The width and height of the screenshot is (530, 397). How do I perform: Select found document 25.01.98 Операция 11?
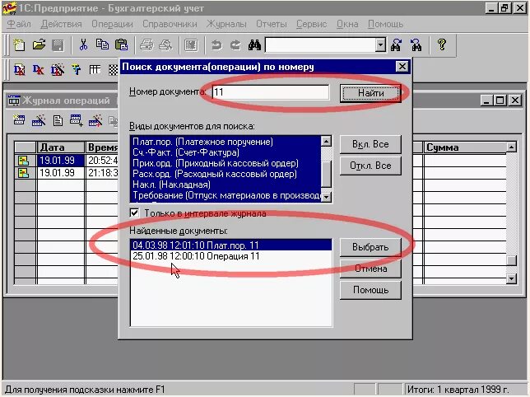(230, 256)
